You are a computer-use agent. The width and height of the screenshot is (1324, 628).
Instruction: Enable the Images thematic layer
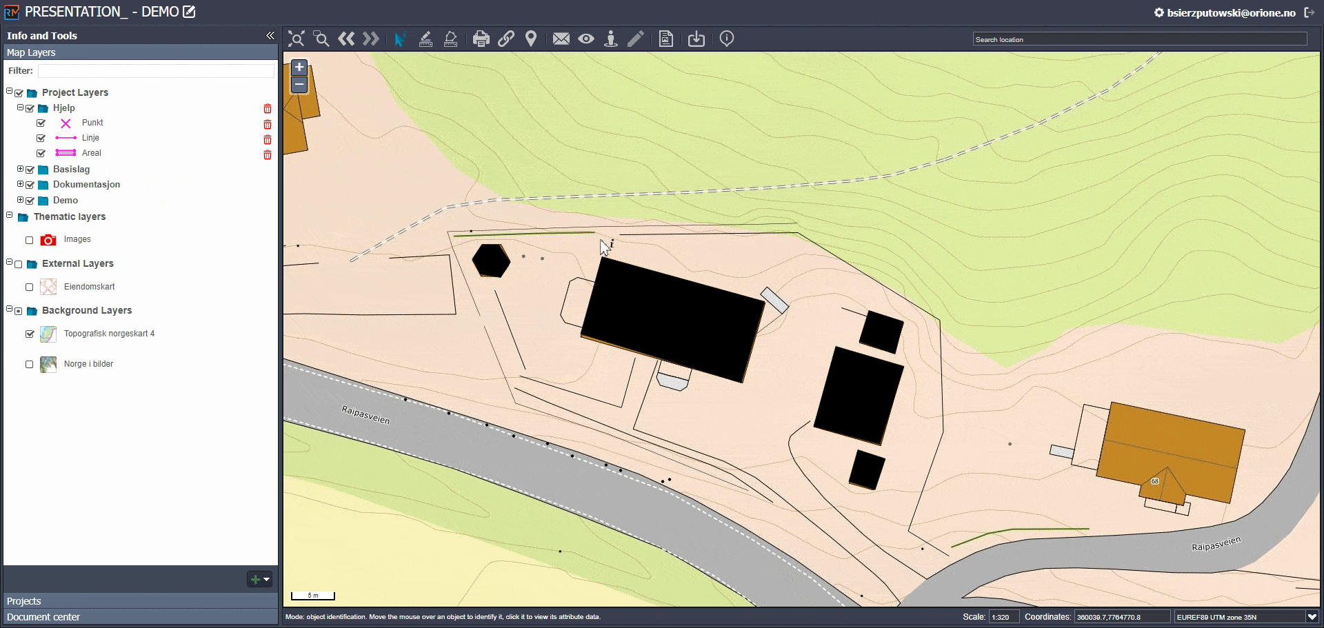click(x=29, y=241)
